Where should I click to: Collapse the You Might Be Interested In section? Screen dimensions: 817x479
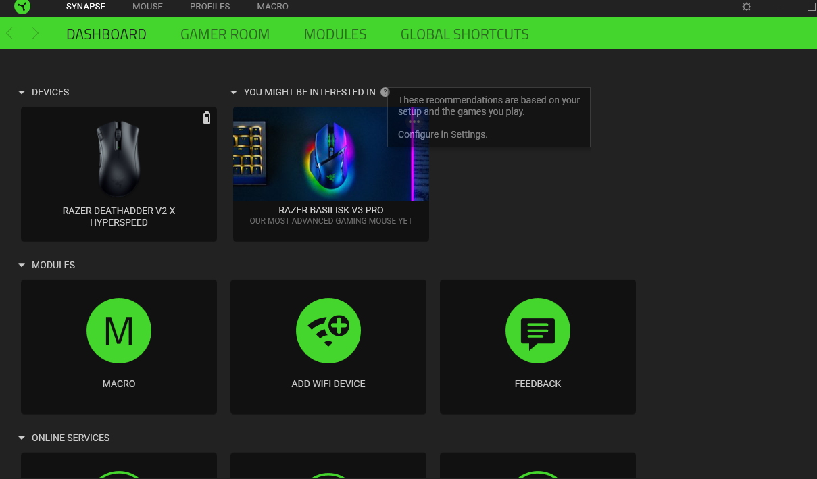[x=234, y=92]
